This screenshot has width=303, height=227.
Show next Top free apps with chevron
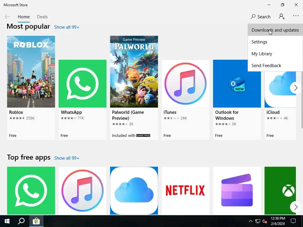coord(296,207)
